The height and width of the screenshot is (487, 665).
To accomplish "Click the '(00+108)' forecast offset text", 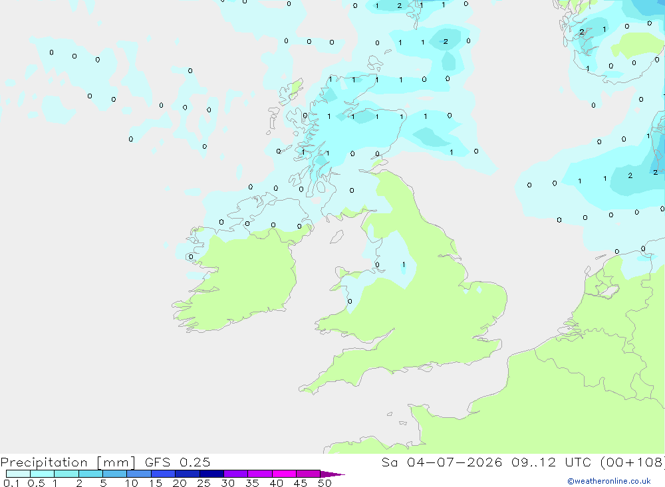I will (x=632, y=462).
